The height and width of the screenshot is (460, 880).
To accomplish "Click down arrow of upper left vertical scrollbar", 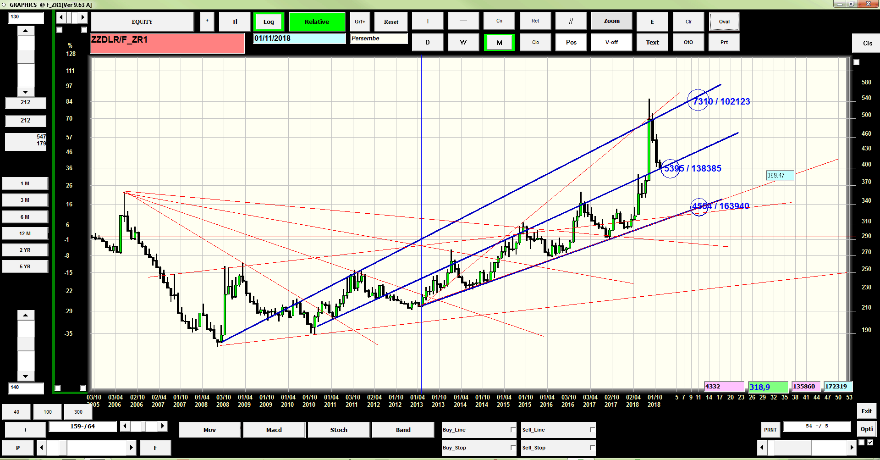I will pyautogui.click(x=26, y=92).
